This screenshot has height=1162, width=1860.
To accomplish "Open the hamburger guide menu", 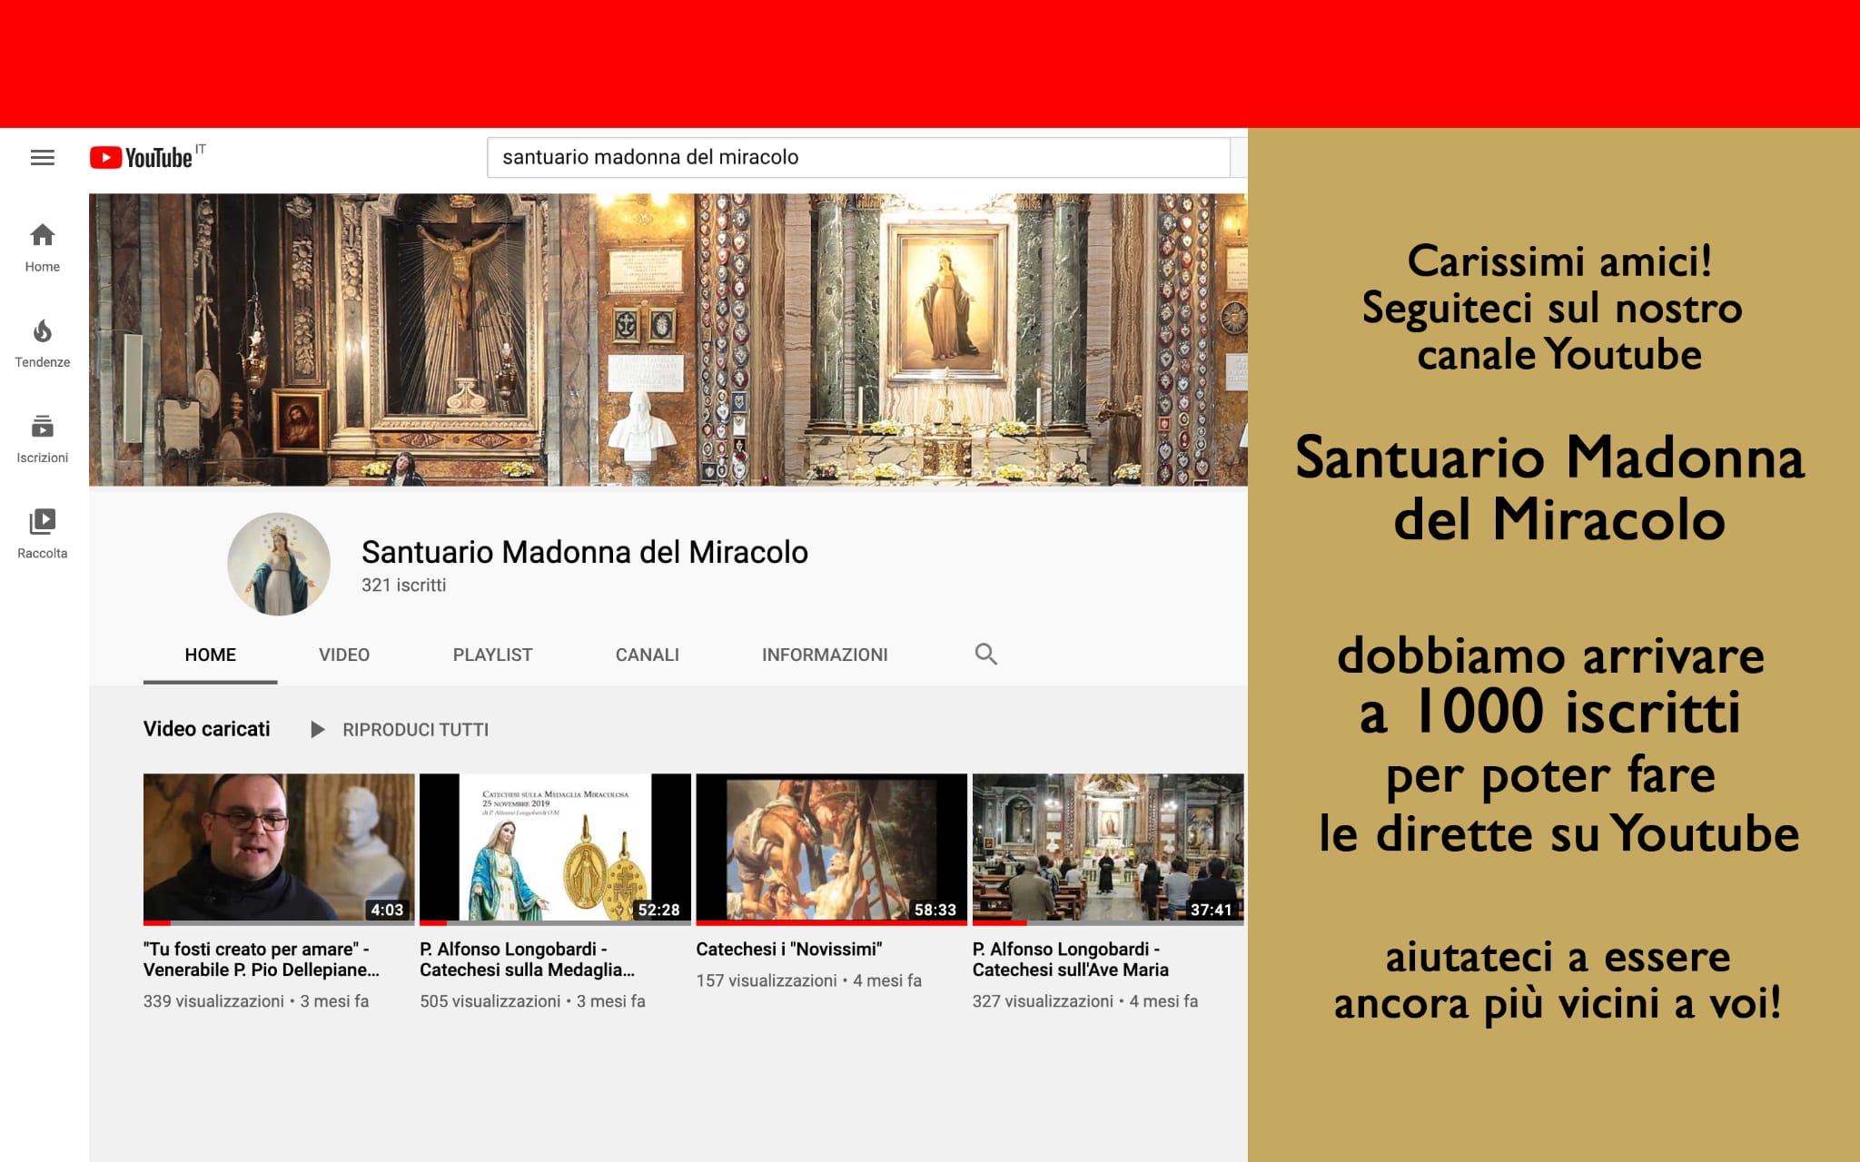I will [x=42, y=157].
